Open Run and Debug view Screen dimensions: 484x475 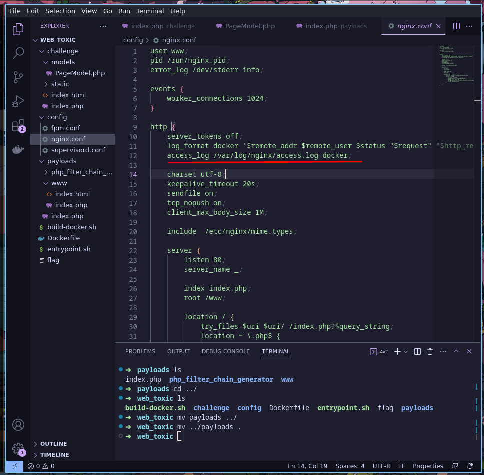coord(18,101)
